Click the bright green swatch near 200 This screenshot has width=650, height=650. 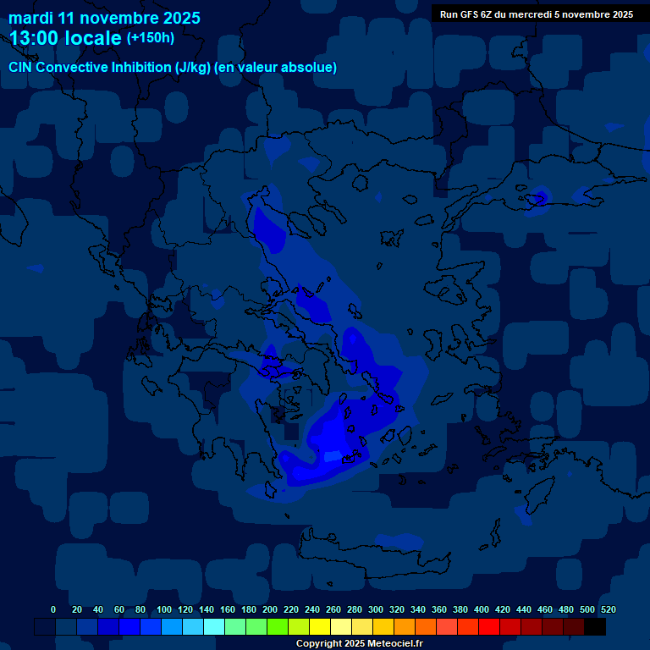(x=278, y=627)
